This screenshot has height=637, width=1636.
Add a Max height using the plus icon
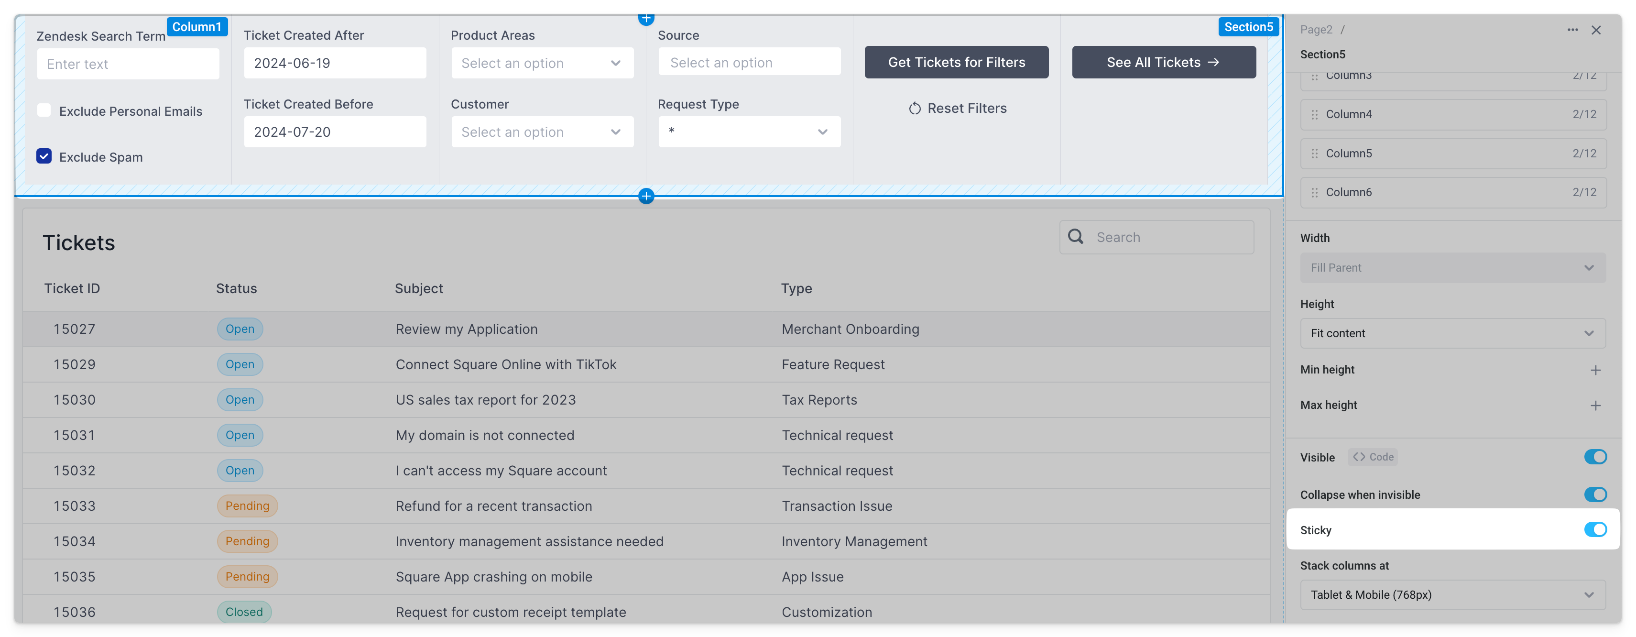point(1596,405)
